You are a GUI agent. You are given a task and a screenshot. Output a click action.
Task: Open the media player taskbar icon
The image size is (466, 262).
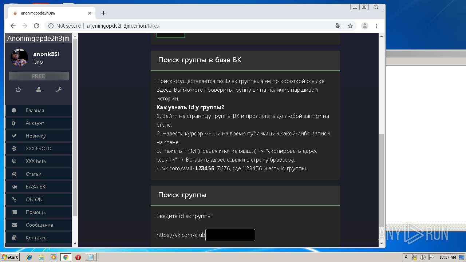pos(54,257)
